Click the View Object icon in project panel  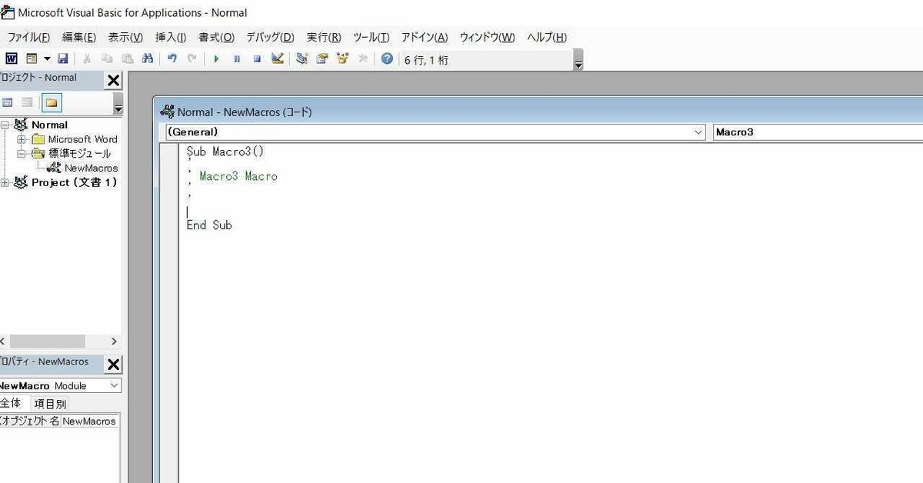28,102
